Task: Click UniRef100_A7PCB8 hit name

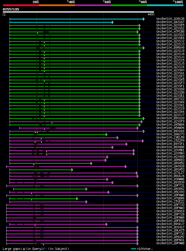Action: pos(170,31)
